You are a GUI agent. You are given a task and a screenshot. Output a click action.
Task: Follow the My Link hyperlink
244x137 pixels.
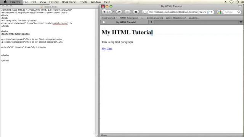pyautogui.click(x=107, y=49)
